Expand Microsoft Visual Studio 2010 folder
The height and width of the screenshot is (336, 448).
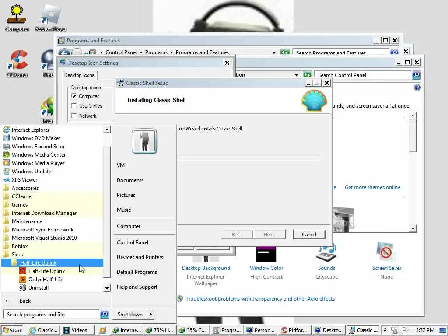pos(44,238)
